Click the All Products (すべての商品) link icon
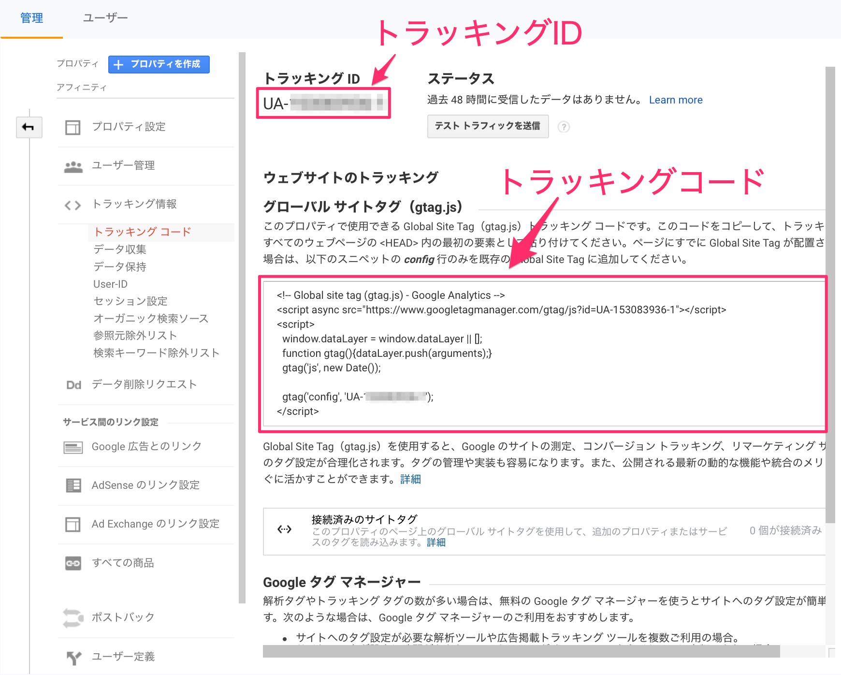The height and width of the screenshot is (675, 841). (73, 563)
